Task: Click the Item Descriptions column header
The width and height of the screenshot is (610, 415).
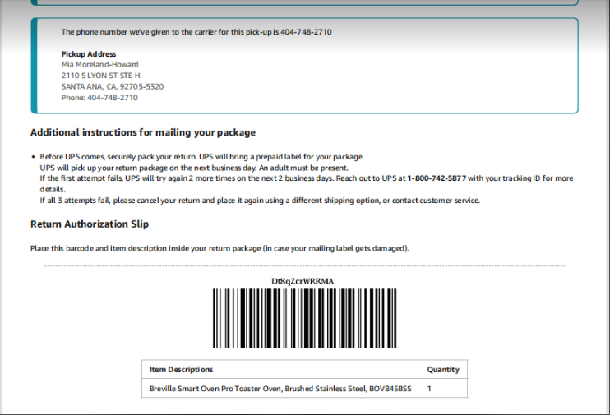Action: [182, 370]
